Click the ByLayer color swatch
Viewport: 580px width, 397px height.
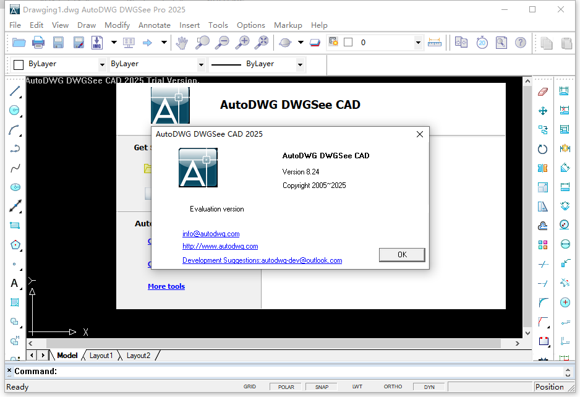tap(17, 64)
